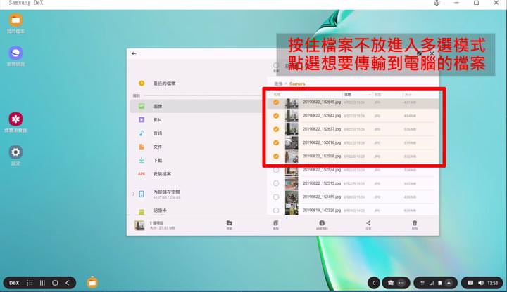
Task: Click the Camera breadcrumb link
Action: pyautogui.click(x=297, y=84)
